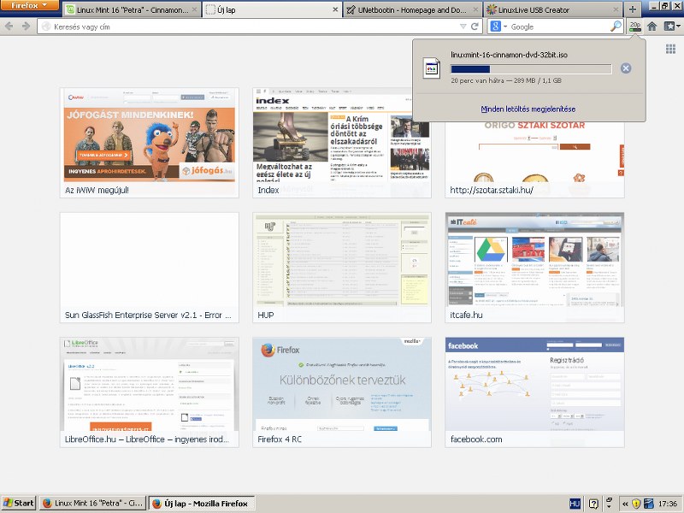This screenshot has width=684, height=513.
Task: Close the UNetbootin tab
Action: [x=475, y=9]
